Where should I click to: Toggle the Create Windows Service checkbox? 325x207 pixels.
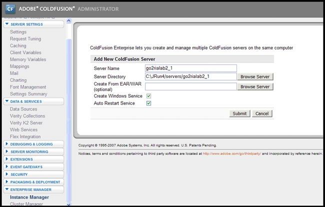pyautogui.click(x=148, y=96)
